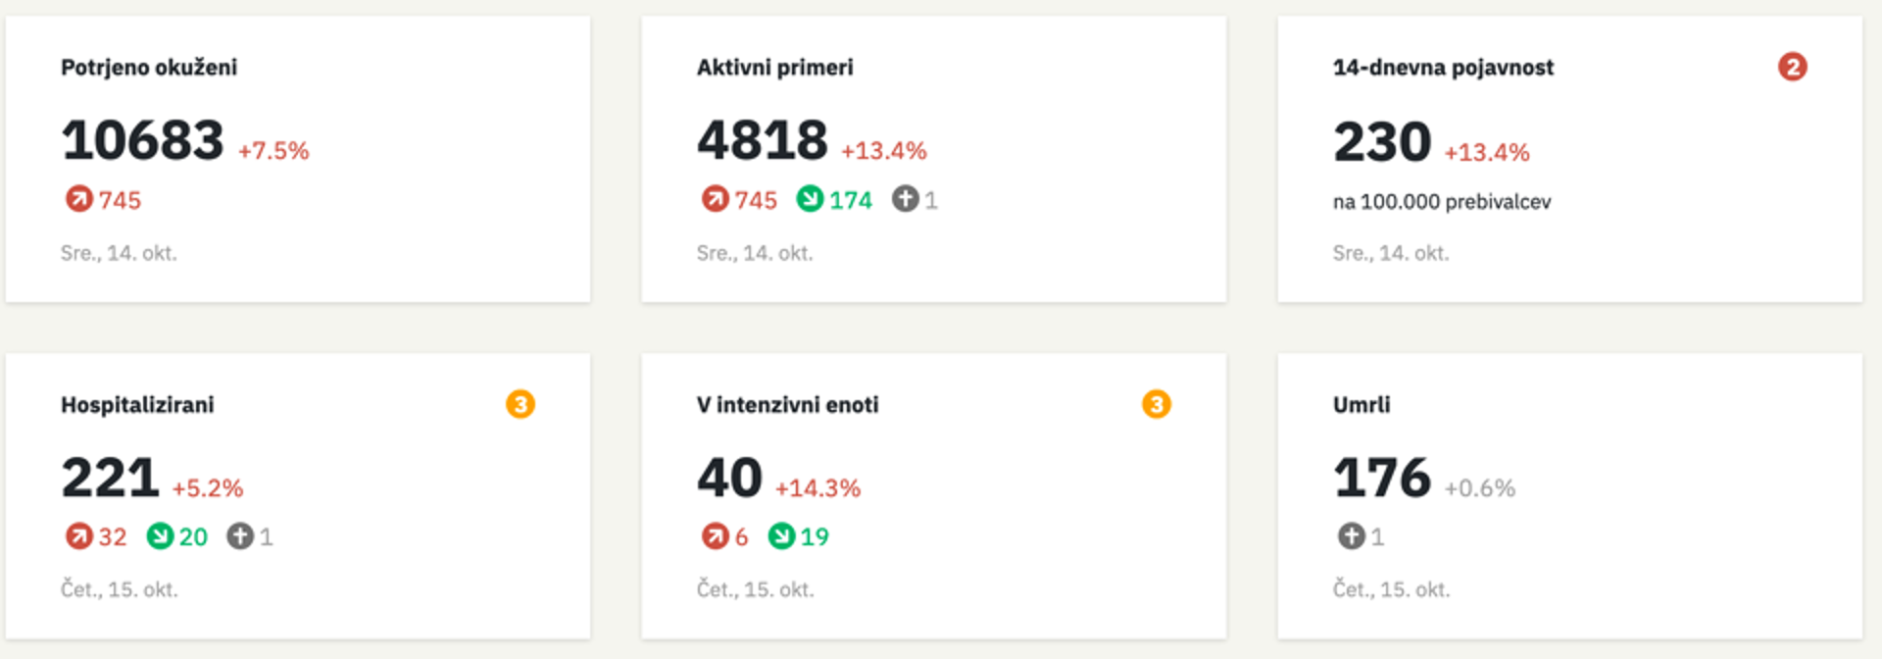Open the Aktivni primeri card title
Viewport: 1882px width, 659px height.
774,68
